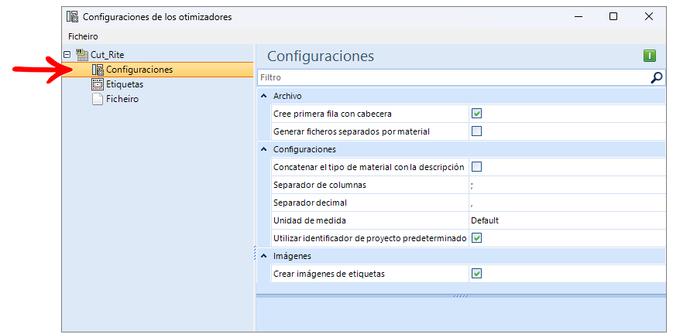Close the Configuraciones de los otimizadores window
The width and height of the screenshot is (673, 334).
click(x=648, y=17)
